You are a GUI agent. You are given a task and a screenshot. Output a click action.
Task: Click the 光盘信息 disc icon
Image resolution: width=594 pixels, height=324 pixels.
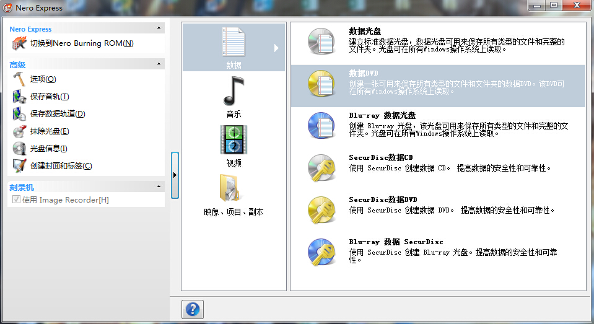point(19,149)
